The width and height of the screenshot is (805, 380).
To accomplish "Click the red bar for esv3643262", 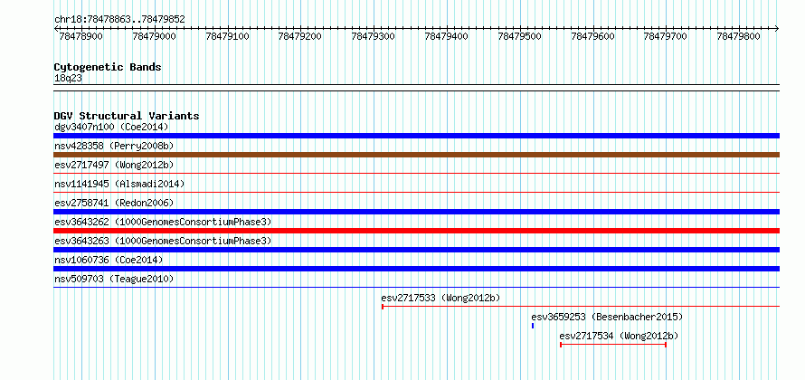I will point(416,231).
